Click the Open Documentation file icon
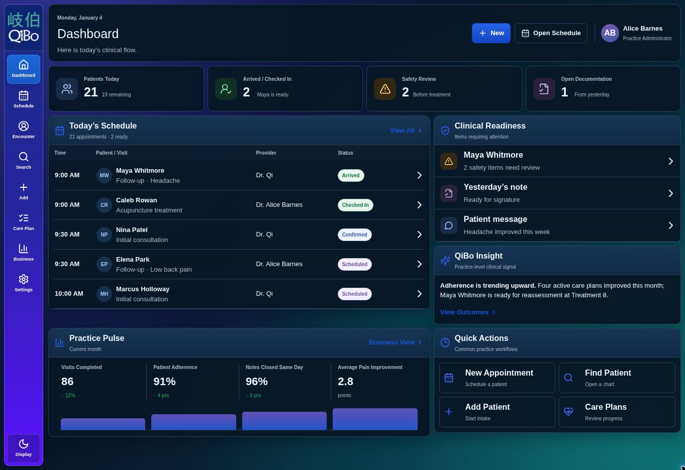The width and height of the screenshot is (685, 470). pyautogui.click(x=544, y=89)
